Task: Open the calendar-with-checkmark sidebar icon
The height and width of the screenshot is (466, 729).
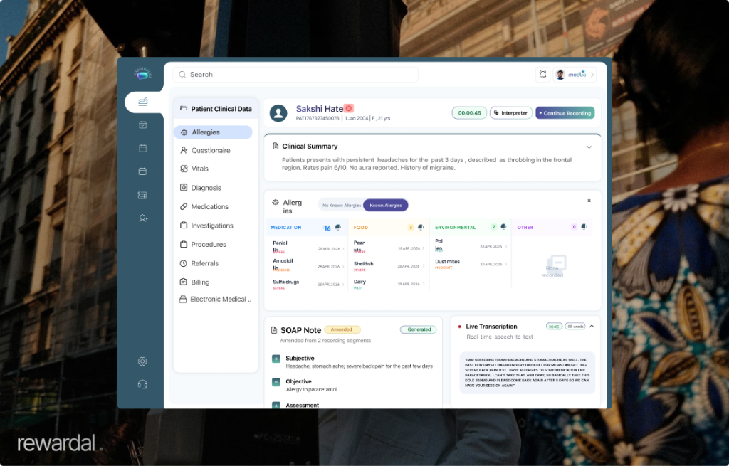Action: point(142,125)
